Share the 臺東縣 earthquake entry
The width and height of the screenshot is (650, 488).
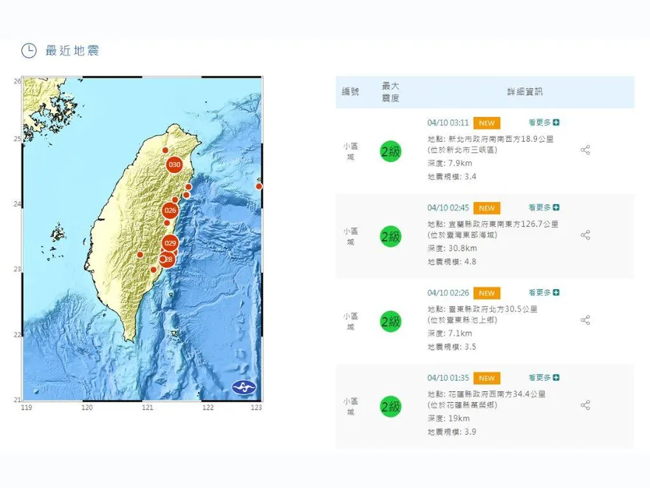585,320
